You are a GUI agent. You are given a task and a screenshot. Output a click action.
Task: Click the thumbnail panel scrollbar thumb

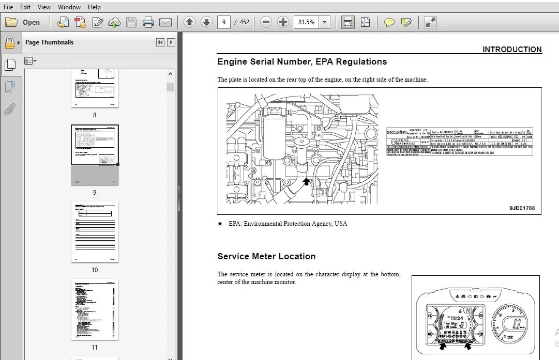coord(171,87)
